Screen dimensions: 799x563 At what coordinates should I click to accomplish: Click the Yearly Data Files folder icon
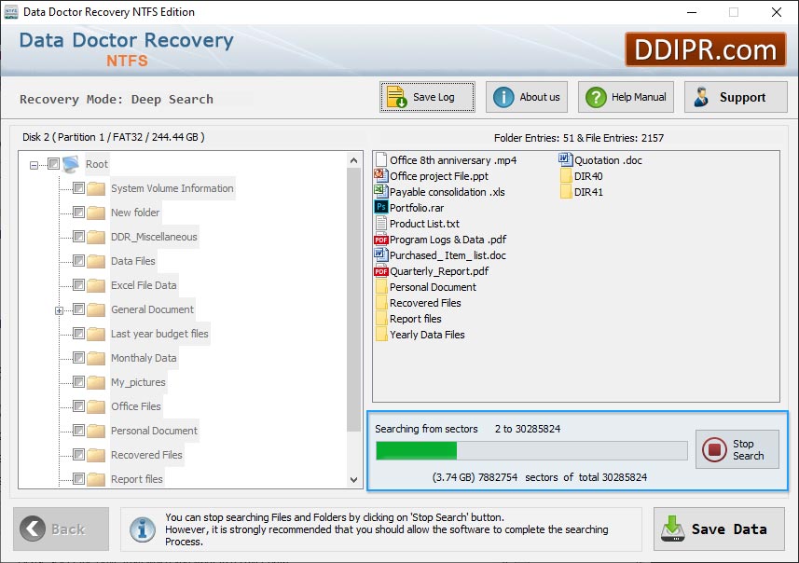point(381,335)
